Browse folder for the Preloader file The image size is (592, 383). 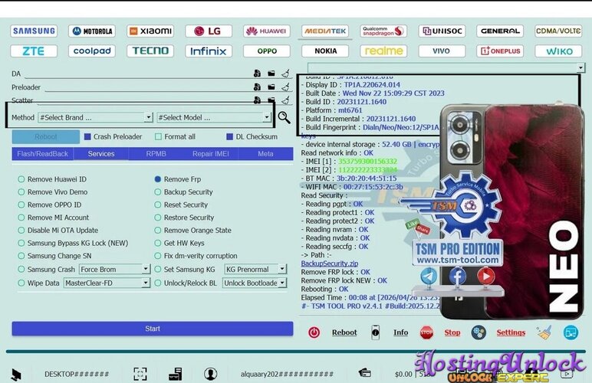pos(271,87)
